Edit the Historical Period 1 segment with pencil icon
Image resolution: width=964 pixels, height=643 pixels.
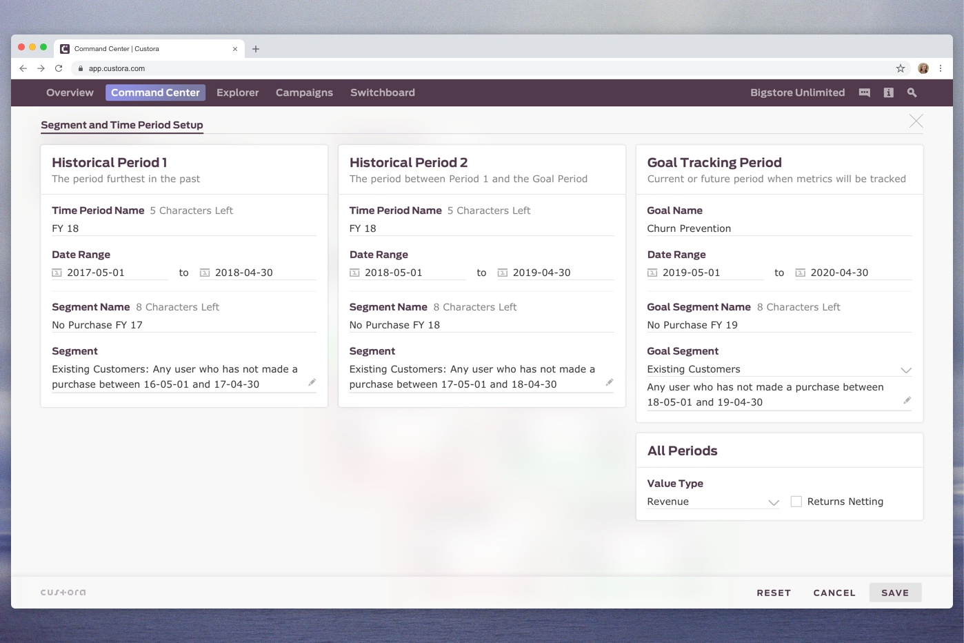312,382
